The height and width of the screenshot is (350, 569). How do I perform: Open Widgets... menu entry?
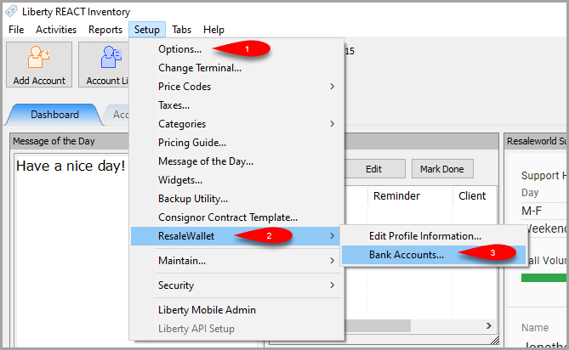coord(236,180)
